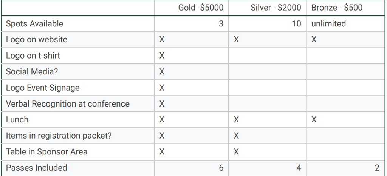Click the Gold X for Logo Event Signage

coord(162,88)
